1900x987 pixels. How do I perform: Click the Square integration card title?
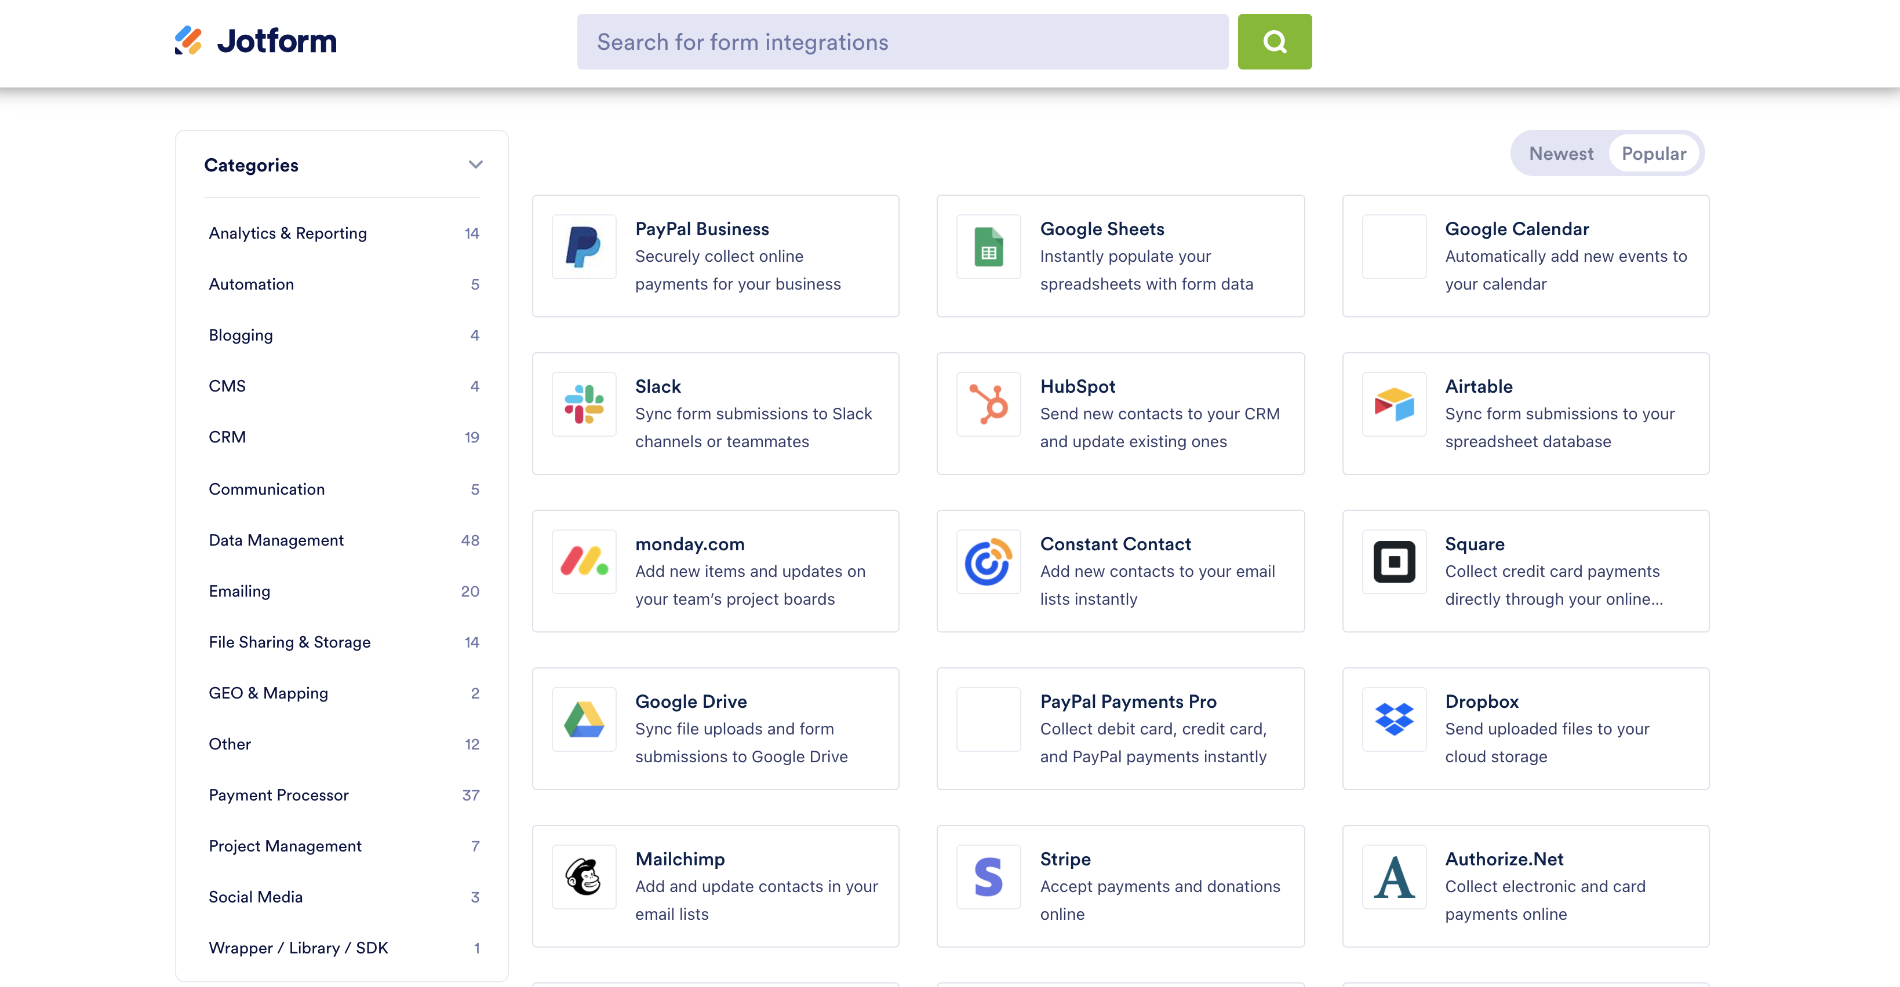click(1473, 544)
